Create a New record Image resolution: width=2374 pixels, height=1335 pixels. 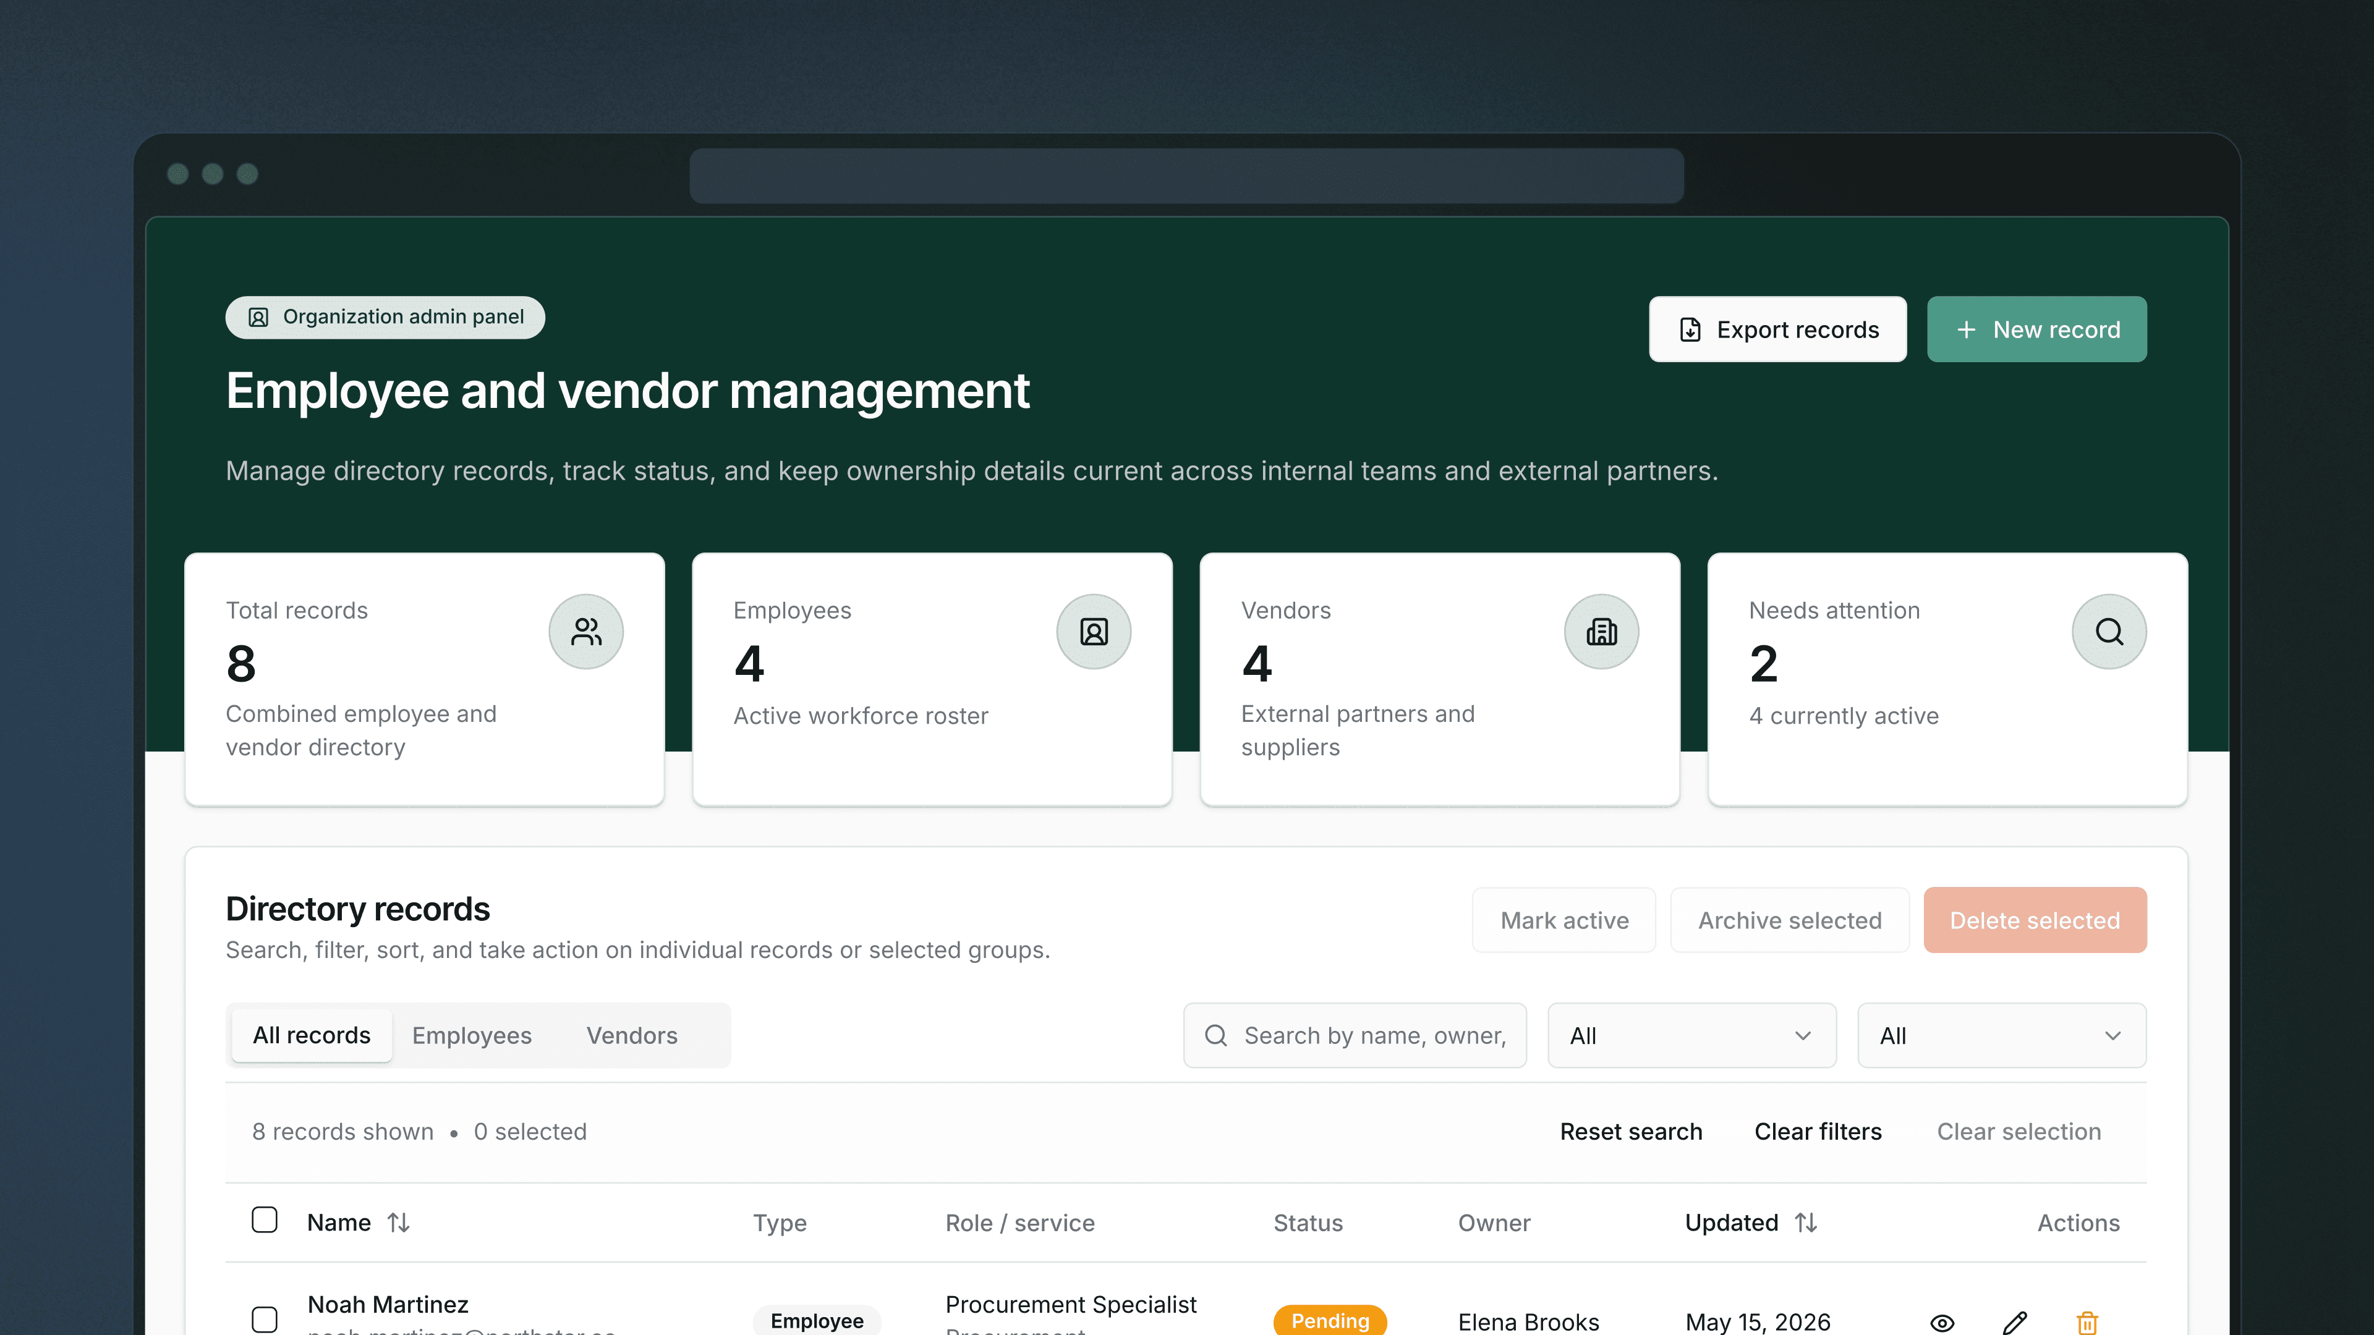2036,329
